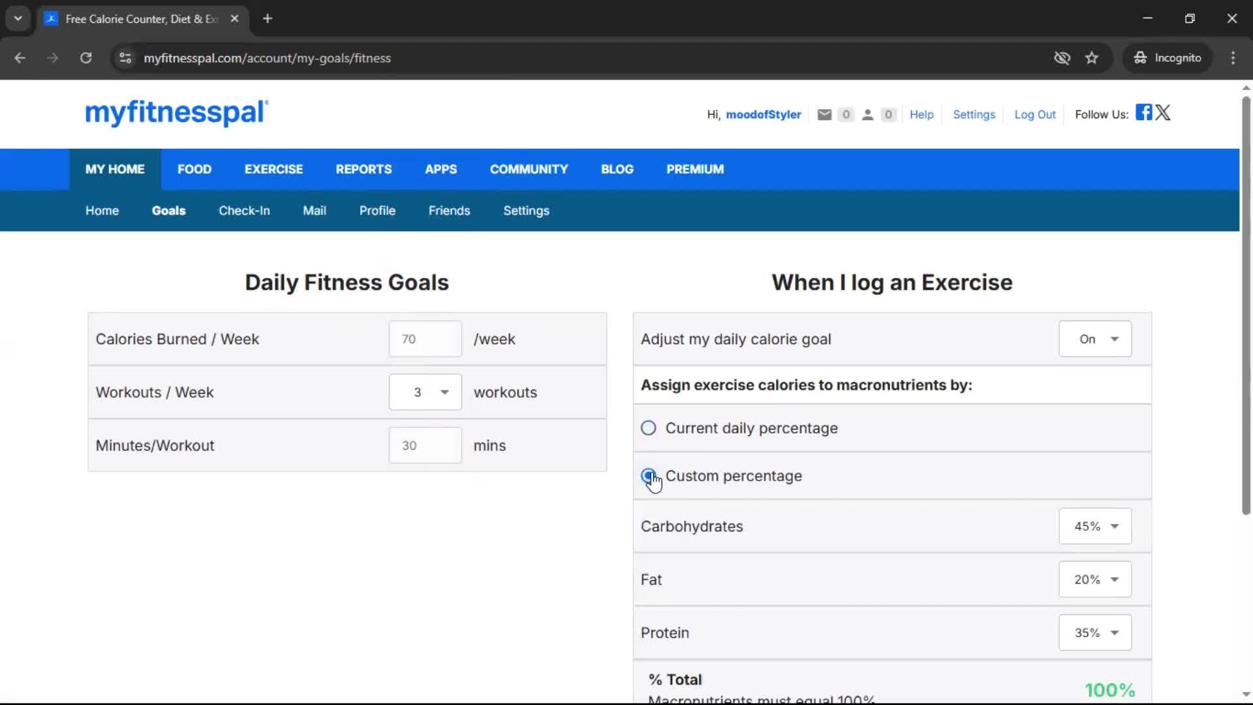Click the 'When I log an Exercise' heading
The height and width of the screenshot is (705, 1253).
coord(892,283)
